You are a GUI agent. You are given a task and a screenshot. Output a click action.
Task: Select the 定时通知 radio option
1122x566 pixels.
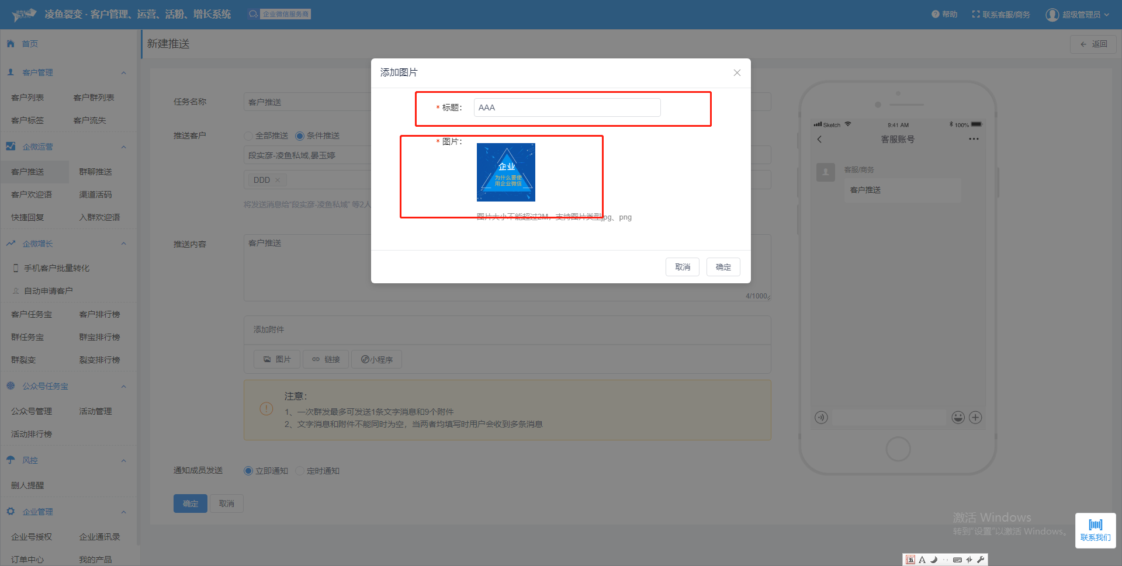300,471
